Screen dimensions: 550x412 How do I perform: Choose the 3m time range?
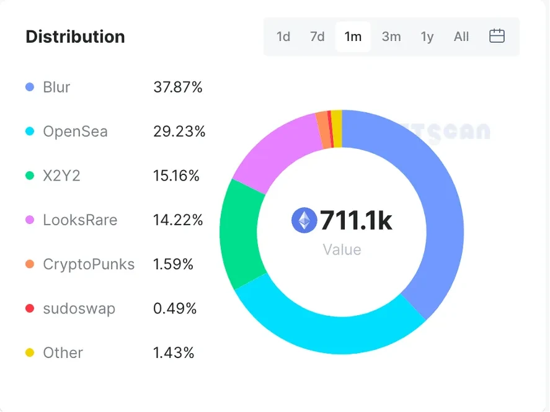391,37
